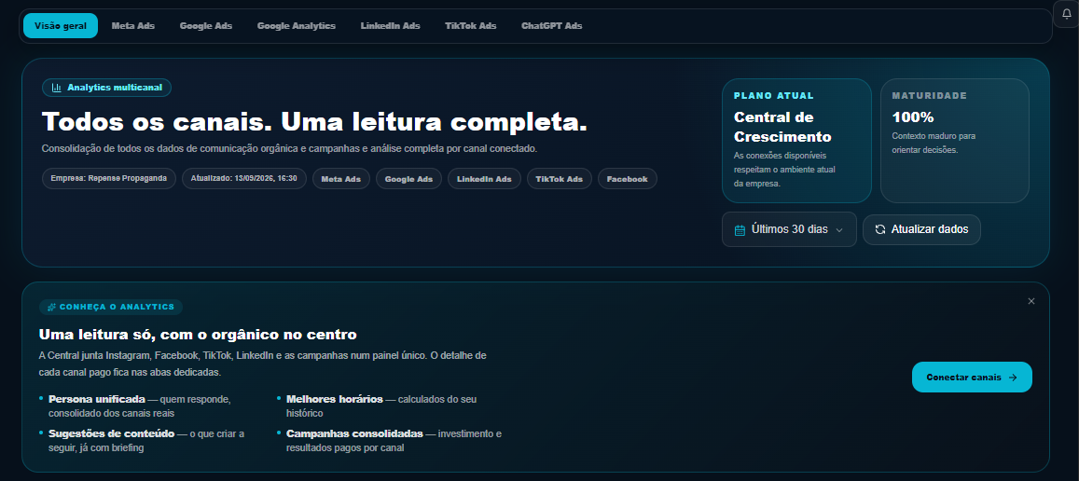Viewport: 1079px width, 481px height.
Task: Open the Maturidade 100% card
Action: coord(954,141)
